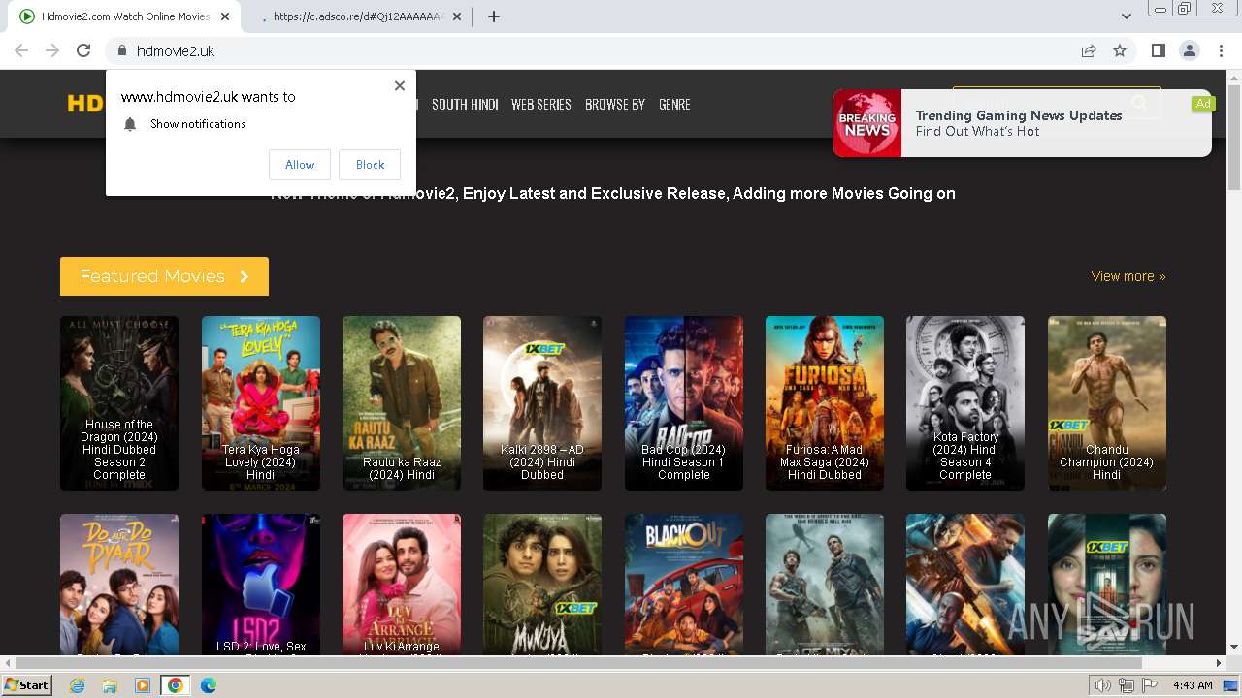
Task: Toggle the browser side panel icon
Action: [x=1158, y=50]
